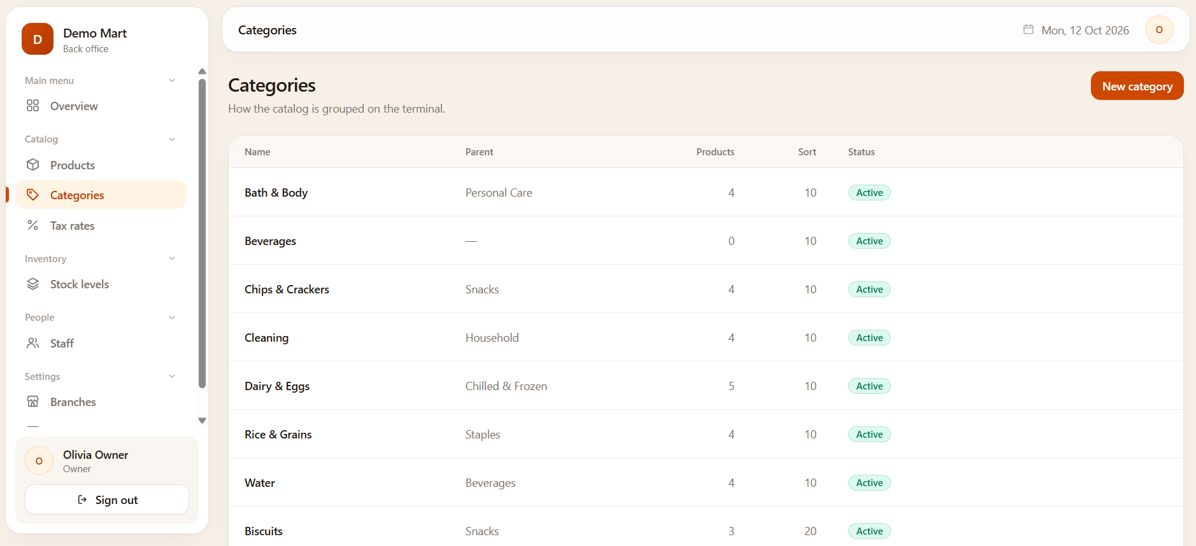This screenshot has height=546, width=1196.
Task: Click the Categories tag icon
Action: click(33, 195)
